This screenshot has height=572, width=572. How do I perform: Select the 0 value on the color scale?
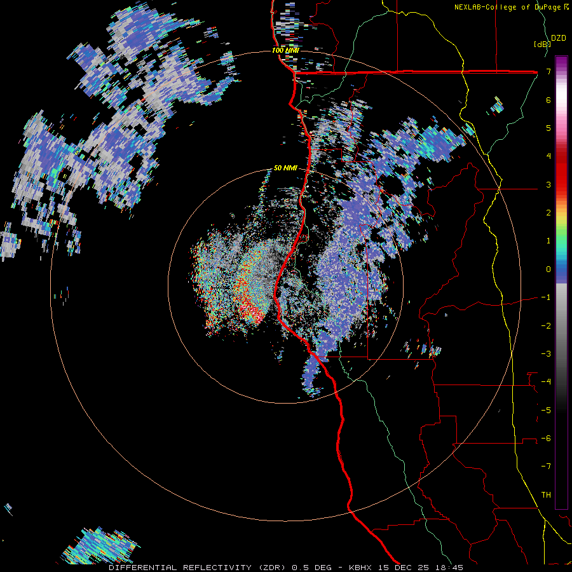(548, 269)
